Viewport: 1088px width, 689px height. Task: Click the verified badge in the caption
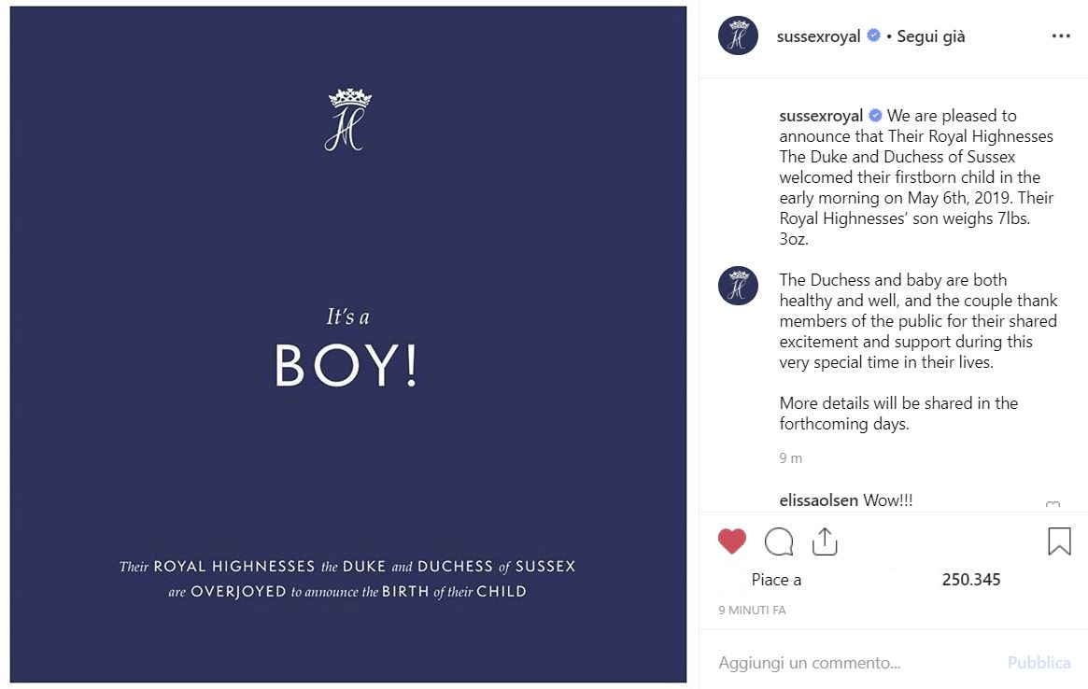(x=876, y=117)
